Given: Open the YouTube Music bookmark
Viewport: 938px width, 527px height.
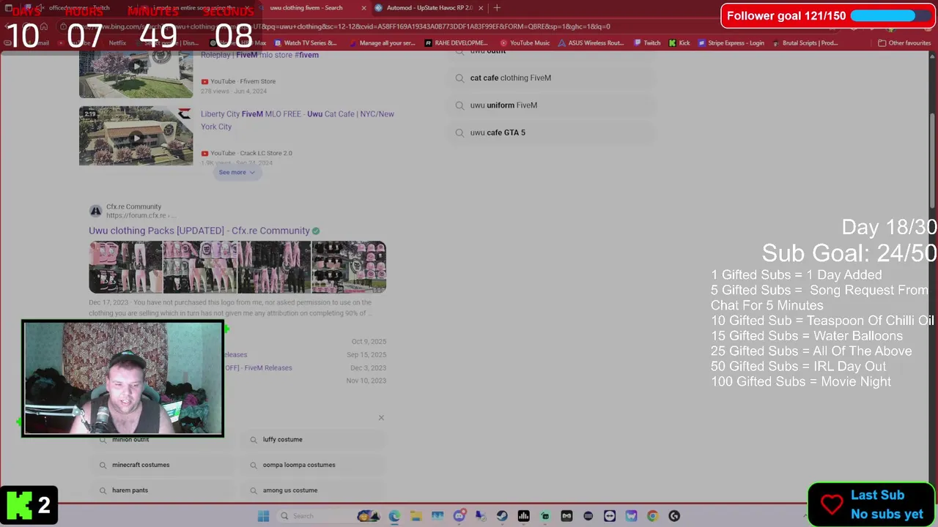Looking at the screenshot, I should tap(525, 42).
